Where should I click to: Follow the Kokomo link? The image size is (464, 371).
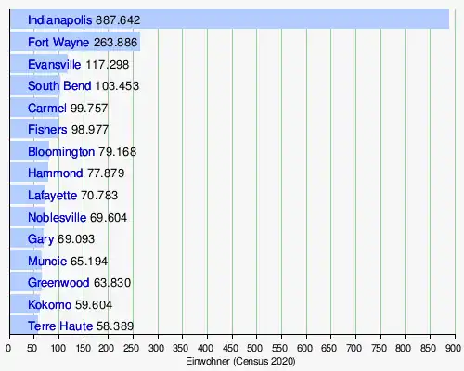pyautogui.click(x=49, y=305)
